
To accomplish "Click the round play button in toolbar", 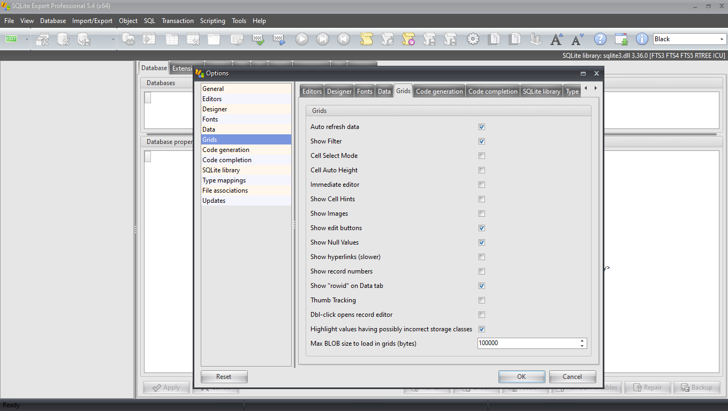I will coord(302,39).
